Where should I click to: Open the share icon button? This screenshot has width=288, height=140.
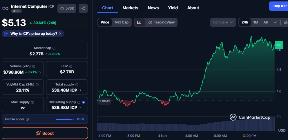[83, 8]
